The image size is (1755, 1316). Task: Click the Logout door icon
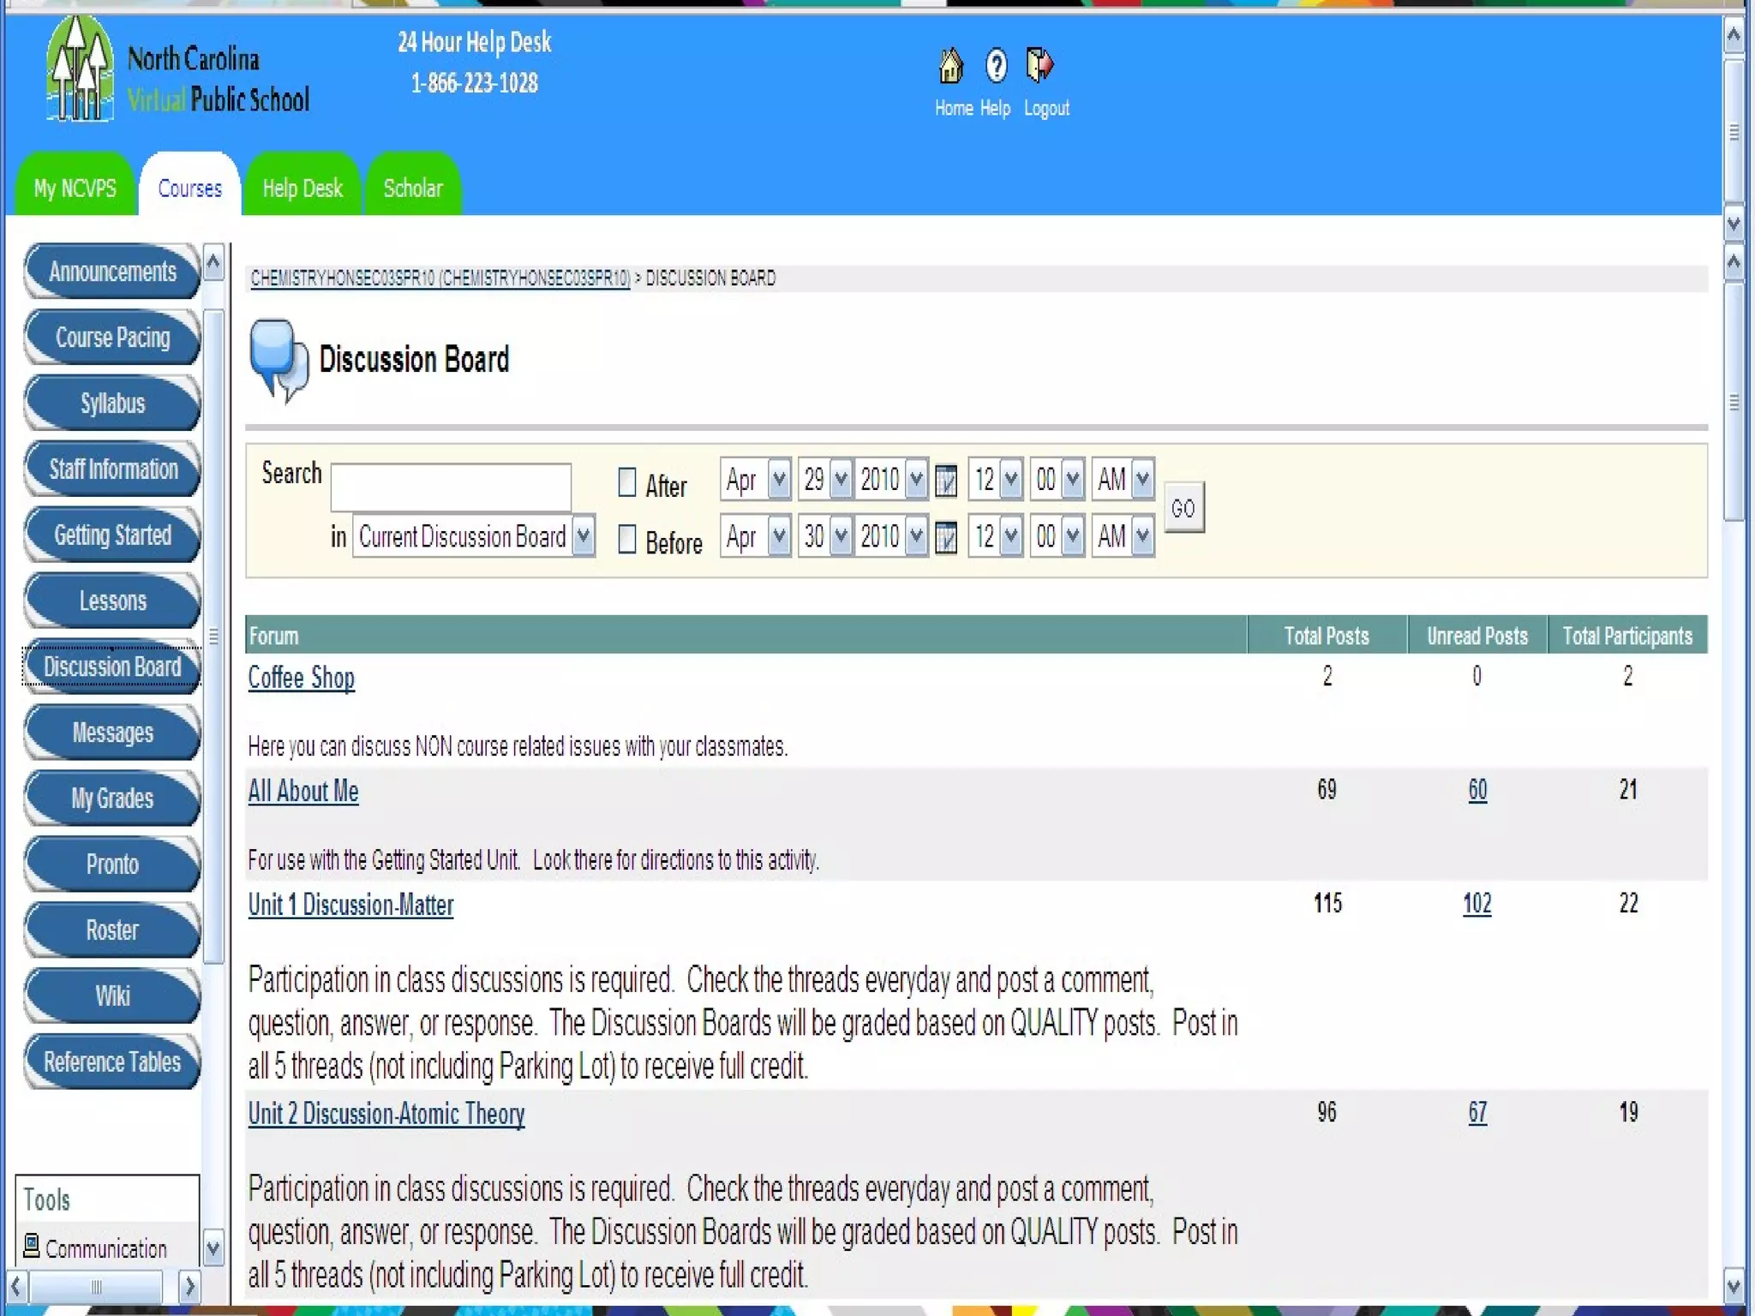click(x=1039, y=65)
